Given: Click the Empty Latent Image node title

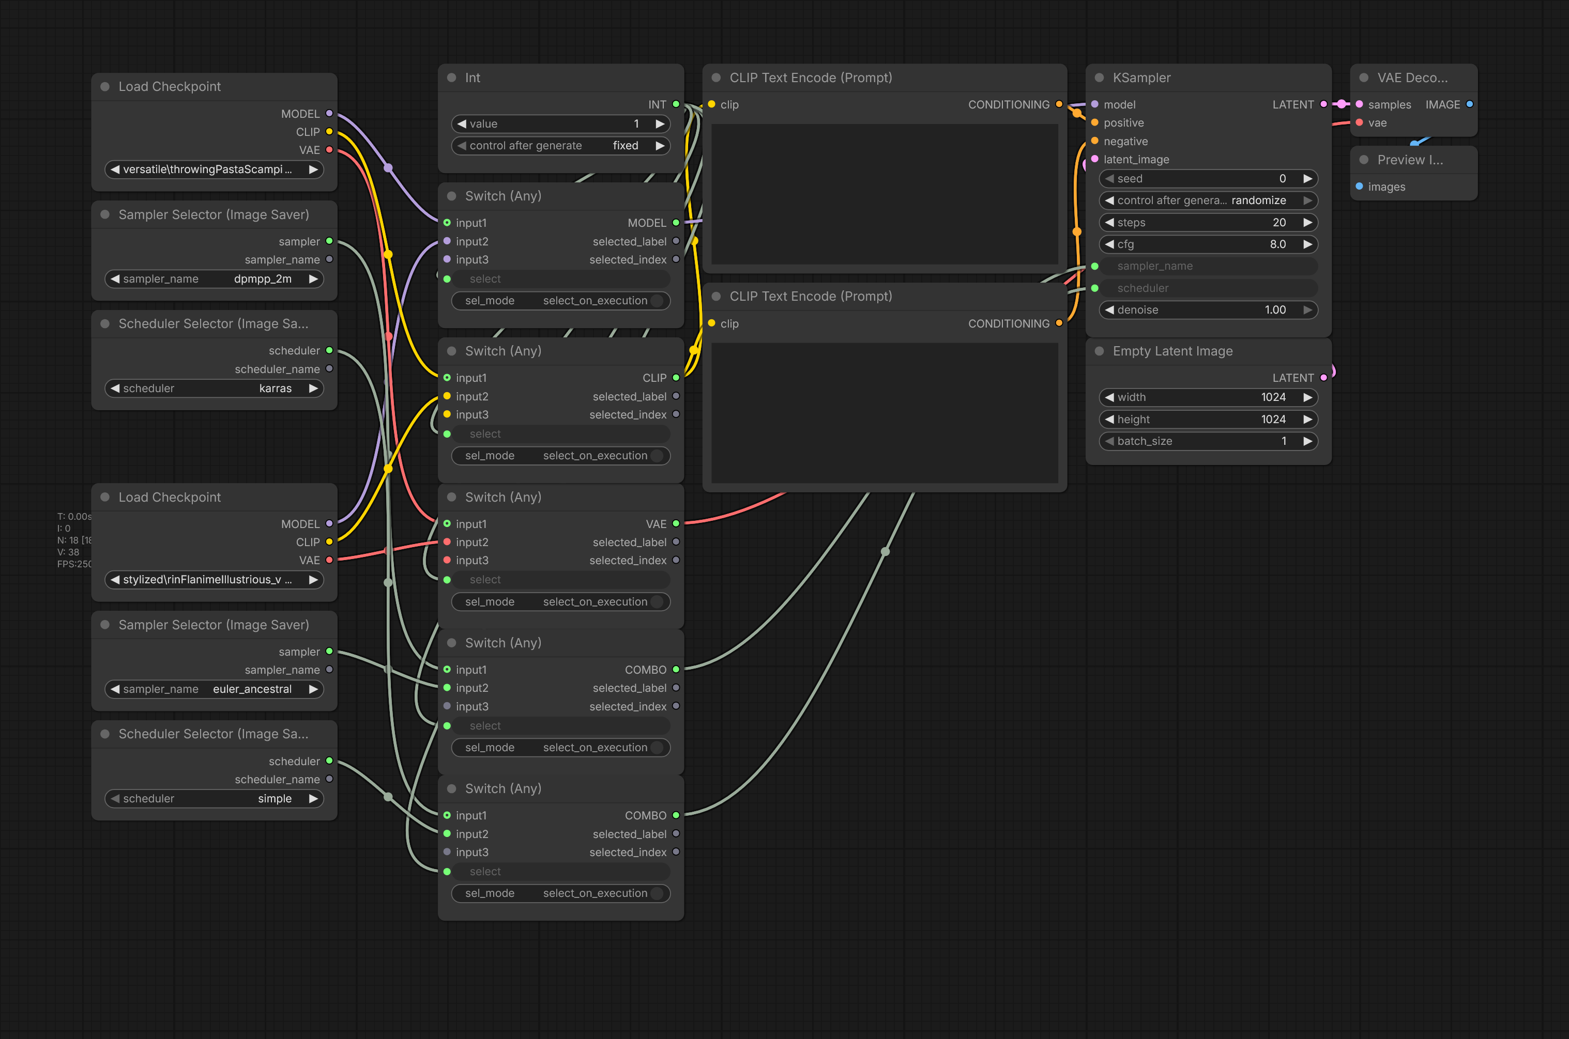Looking at the screenshot, I should [1172, 351].
